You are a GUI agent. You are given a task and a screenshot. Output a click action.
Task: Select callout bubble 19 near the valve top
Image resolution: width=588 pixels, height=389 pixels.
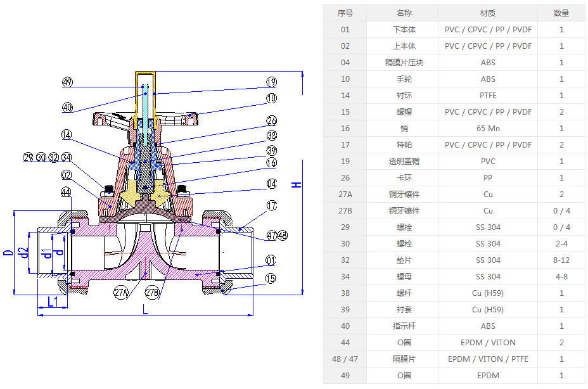[x=271, y=82]
